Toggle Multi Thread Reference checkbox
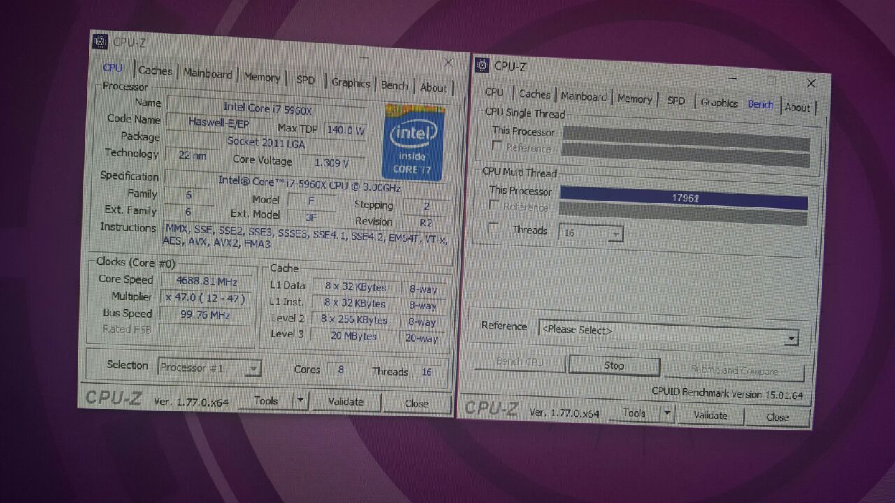Viewport: 895px width, 503px height. pos(494,205)
